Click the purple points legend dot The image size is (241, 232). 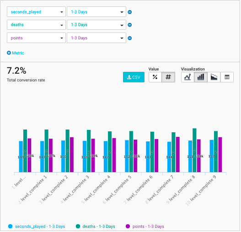(128, 227)
